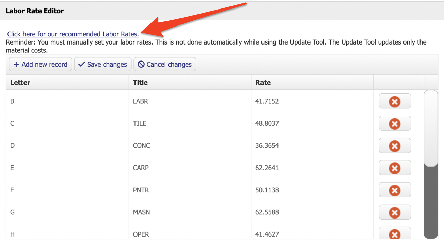Viewport: 444px width, 244px height.
Task: Delete the OPER labor rate row
Action: tap(395, 234)
